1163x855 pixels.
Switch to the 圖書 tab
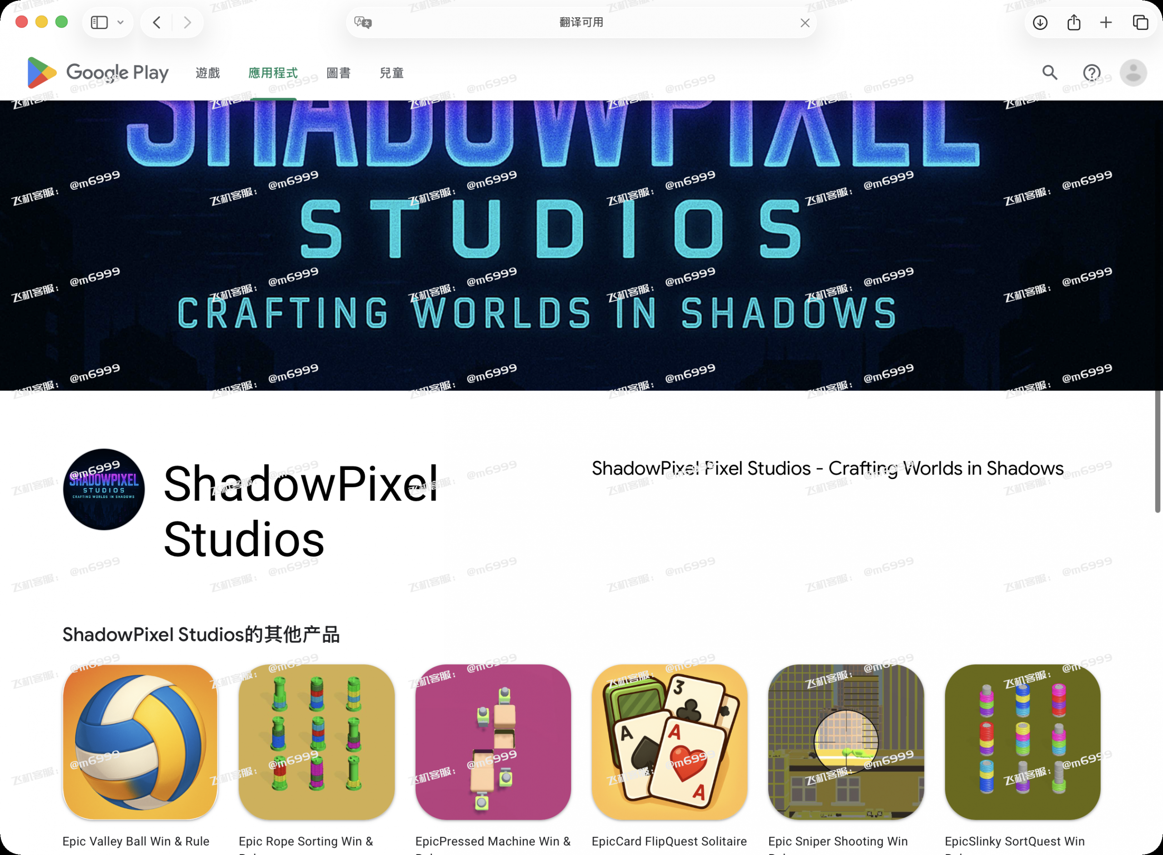338,73
